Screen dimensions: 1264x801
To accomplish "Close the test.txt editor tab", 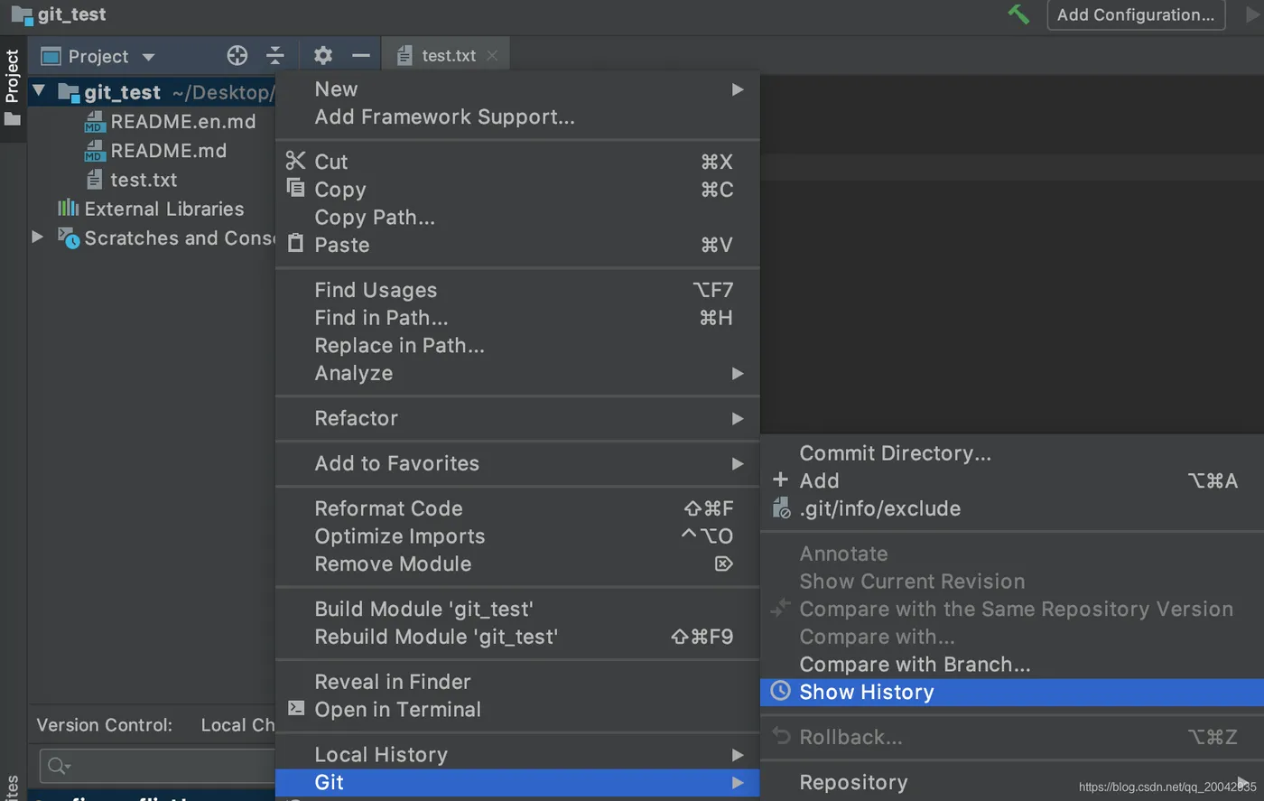I will coord(492,56).
